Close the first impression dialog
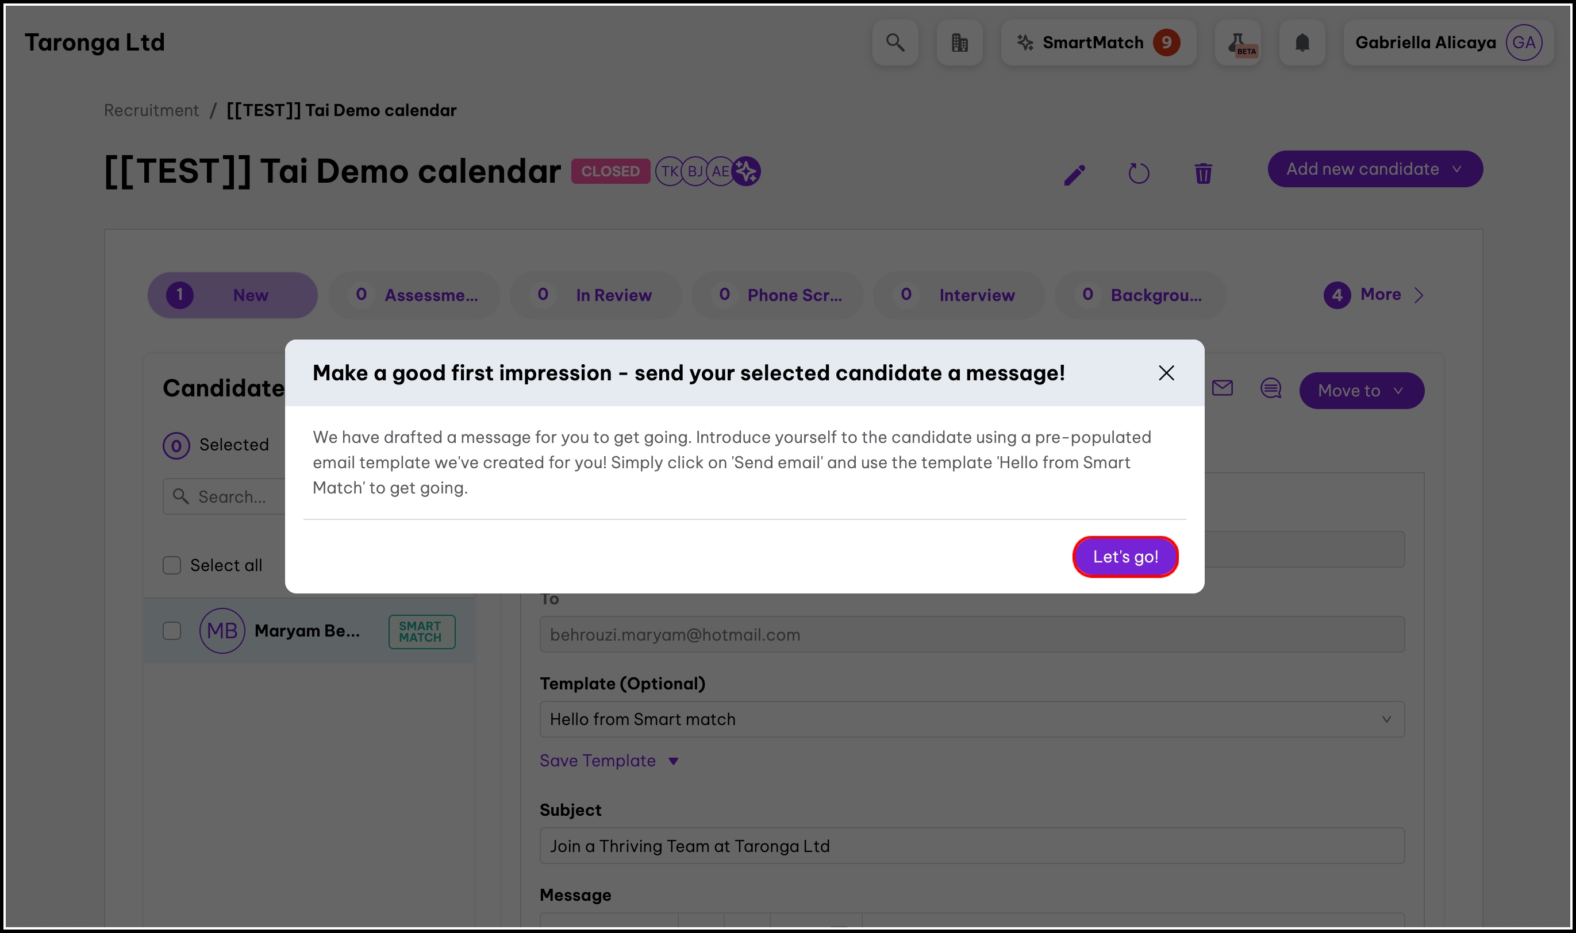Image resolution: width=1576 pixels, height=933 pixels. tap(1167, 373)
